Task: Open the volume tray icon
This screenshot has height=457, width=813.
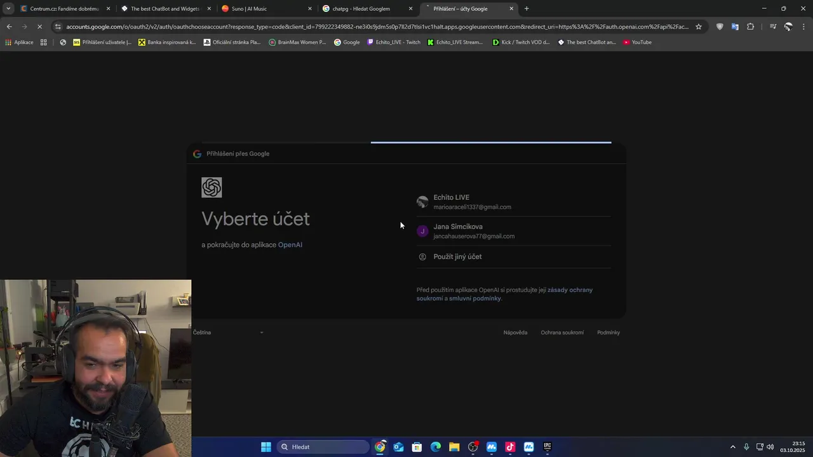Action: (770, 447)
